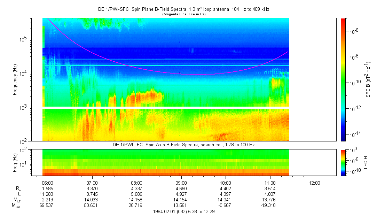The image size is (377, 216).
Task: Click the SFC B-Field Spectra plot title
Action: [183, 9]
